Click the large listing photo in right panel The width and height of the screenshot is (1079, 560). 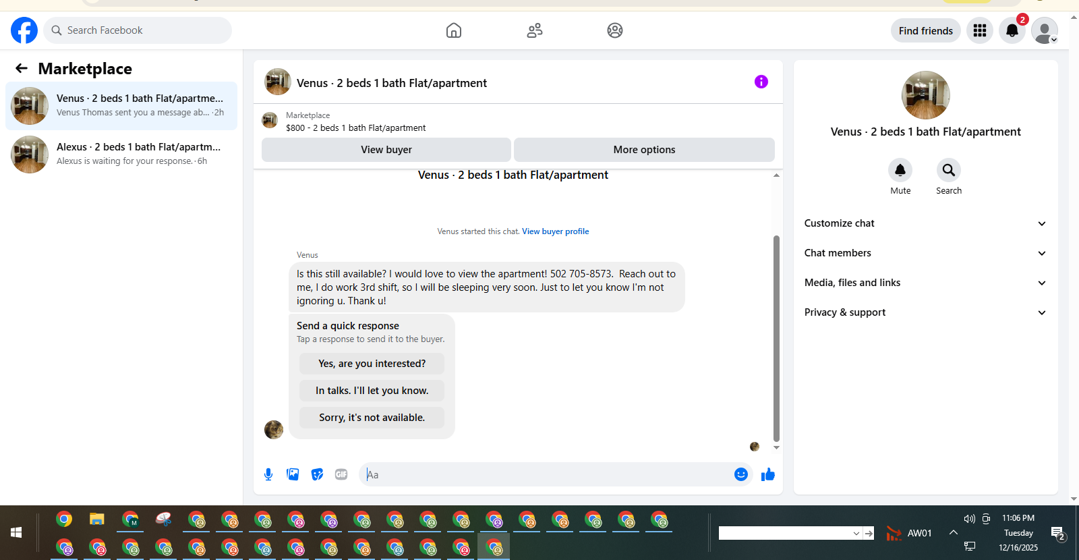[926, 95]
